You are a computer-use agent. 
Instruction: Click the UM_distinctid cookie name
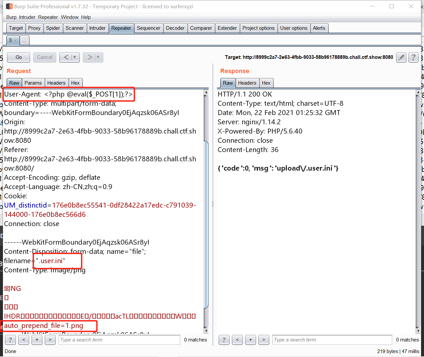pyautogui.click(x=26, y=205)
